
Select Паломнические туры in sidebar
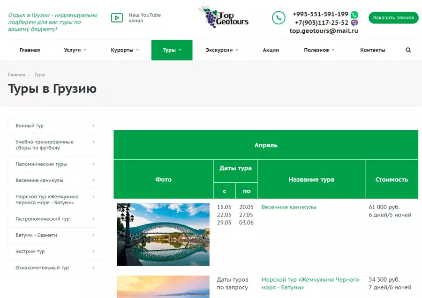pos(55,164)
